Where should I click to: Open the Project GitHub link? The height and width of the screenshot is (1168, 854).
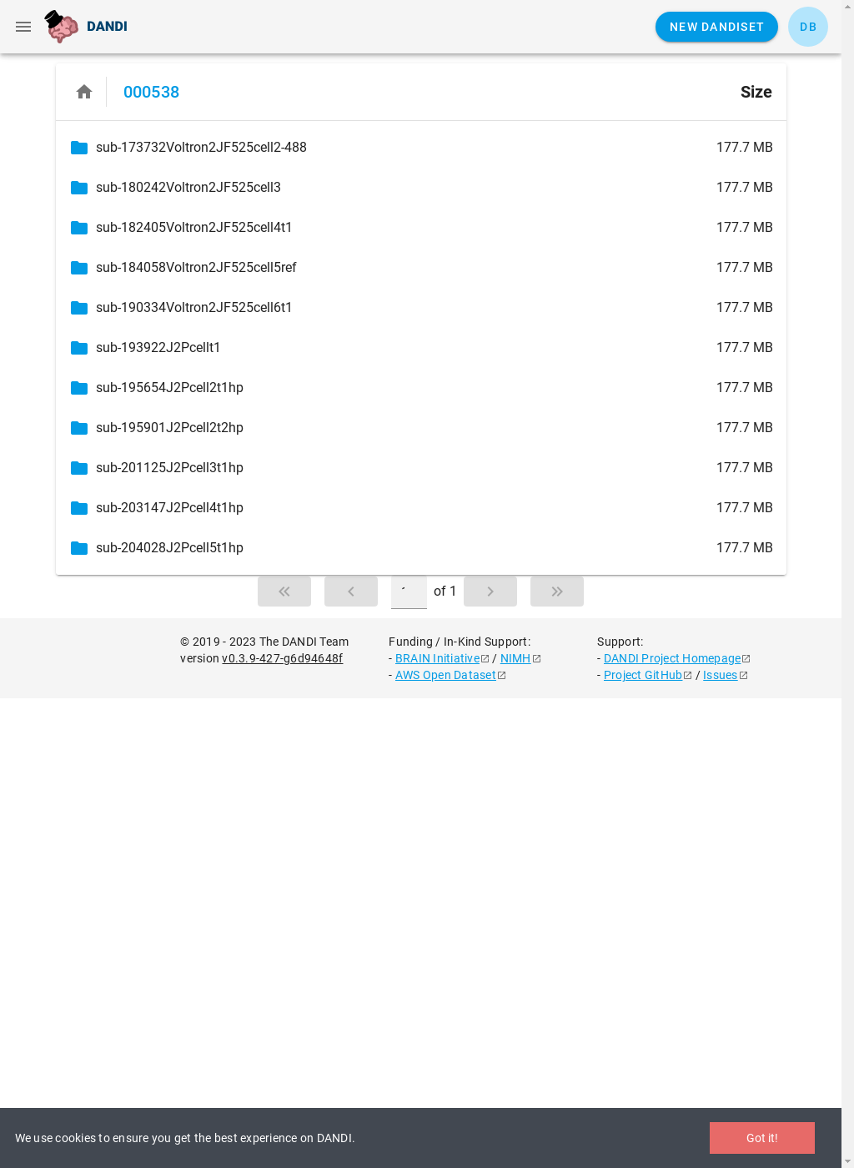[643, 675]
